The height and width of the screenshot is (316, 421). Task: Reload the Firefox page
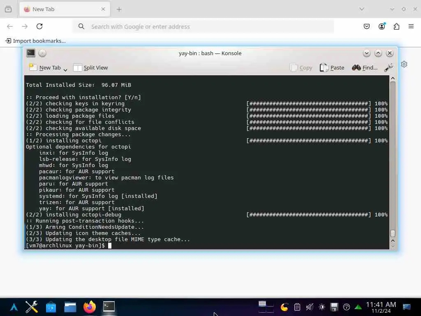pos(39,26)
